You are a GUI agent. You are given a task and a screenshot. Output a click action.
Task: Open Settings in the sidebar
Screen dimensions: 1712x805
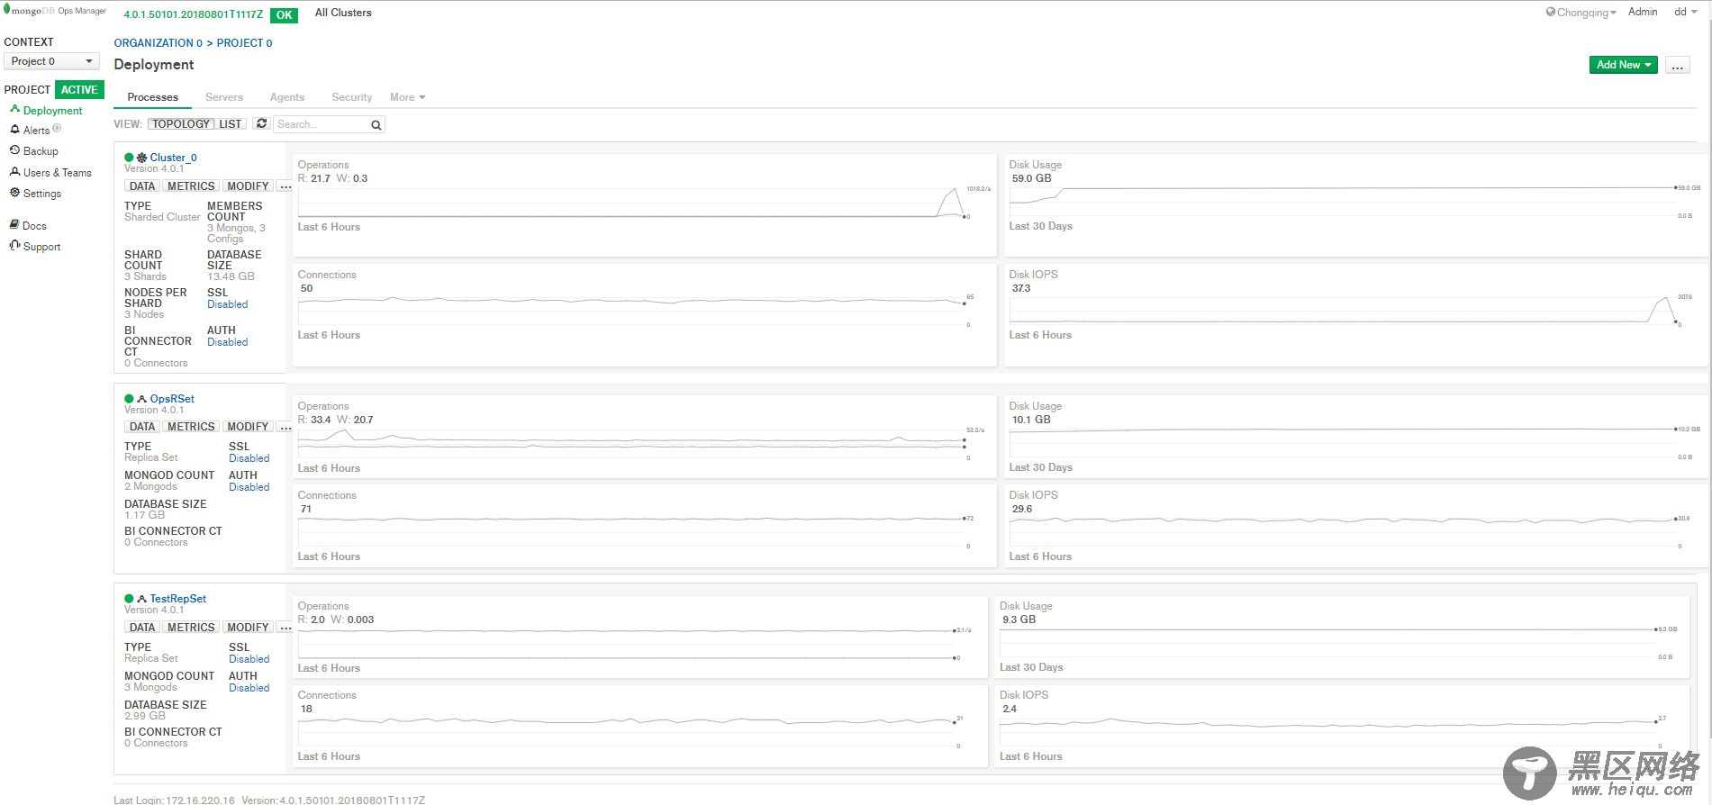pyautogui.click(x=42, y=194)
